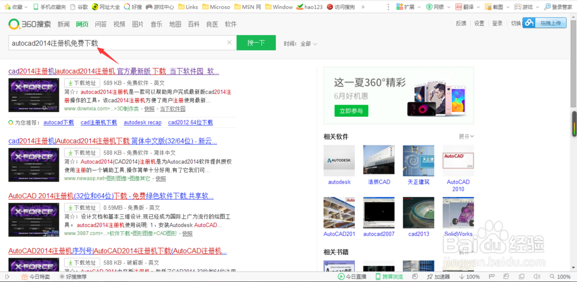Click the green 搜一下 search button
The width and height of the screenshot is (577, 282).
pos(256,43)
